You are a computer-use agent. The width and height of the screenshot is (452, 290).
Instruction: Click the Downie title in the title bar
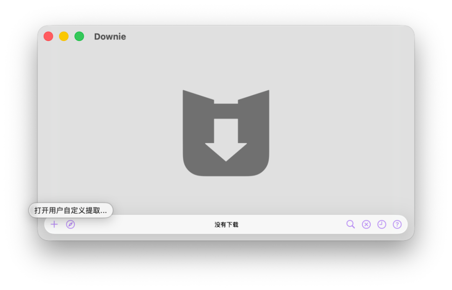coord(110,36)
